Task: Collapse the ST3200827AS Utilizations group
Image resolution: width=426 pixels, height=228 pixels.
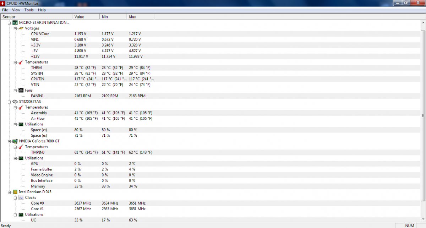Action: [15, 124]
